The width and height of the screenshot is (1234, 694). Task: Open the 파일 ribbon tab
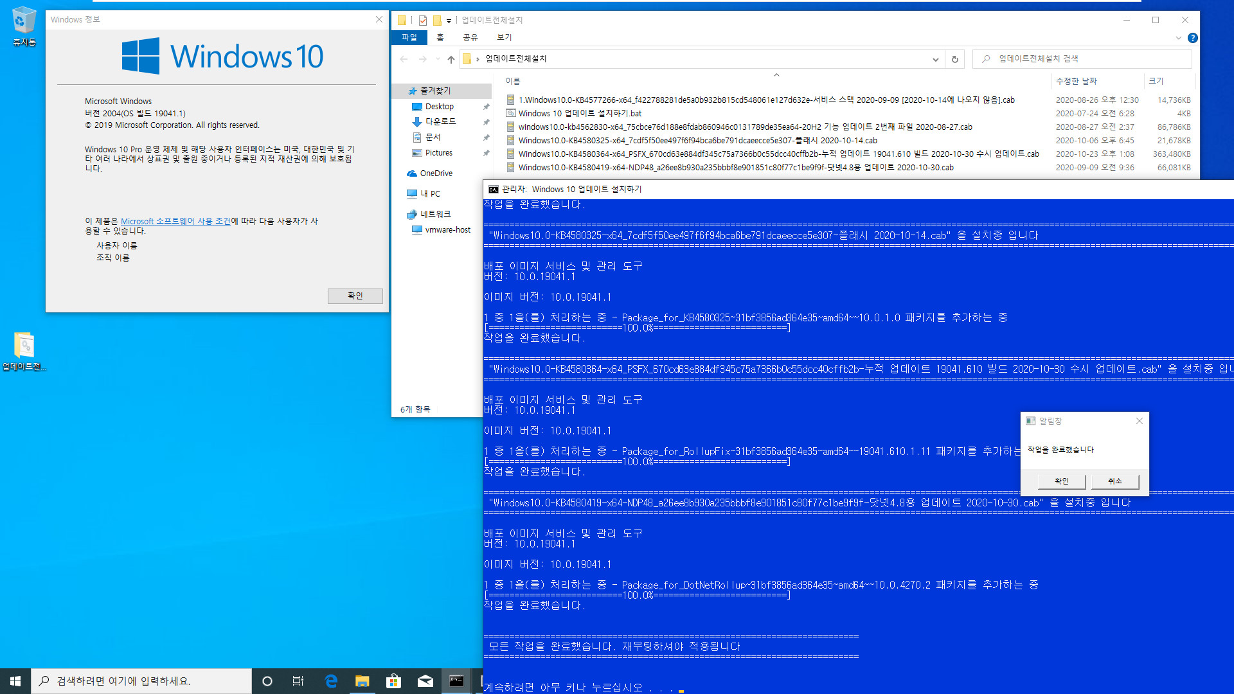coord(409,37)
